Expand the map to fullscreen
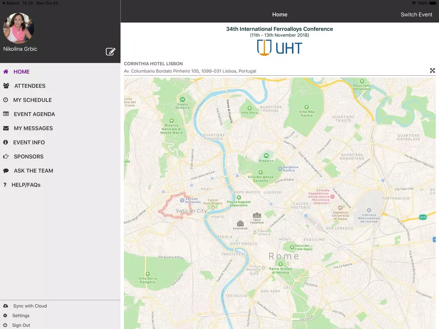The height and width of the screenshot is (329, 439). pyautogui.click(x=432, y=71)
